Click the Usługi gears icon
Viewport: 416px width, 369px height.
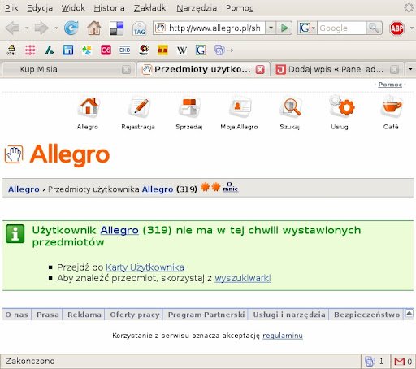click(341, 106)
